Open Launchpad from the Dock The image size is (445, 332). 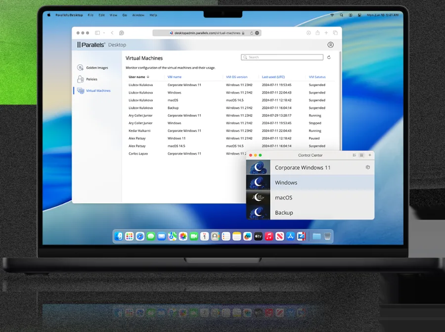pos(130,237)
